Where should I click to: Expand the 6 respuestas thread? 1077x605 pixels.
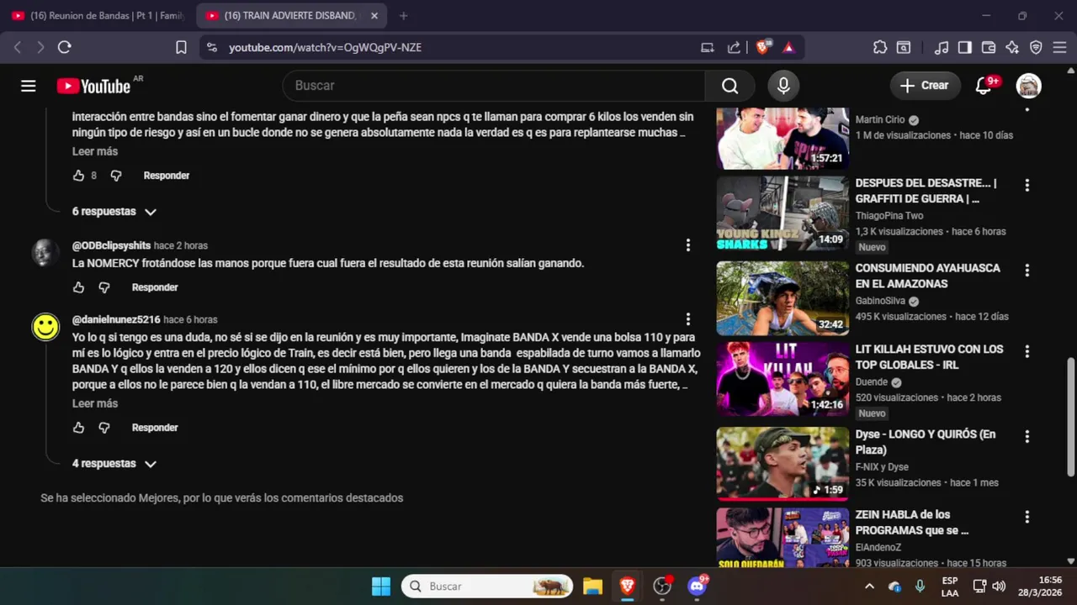coord(114,212)
